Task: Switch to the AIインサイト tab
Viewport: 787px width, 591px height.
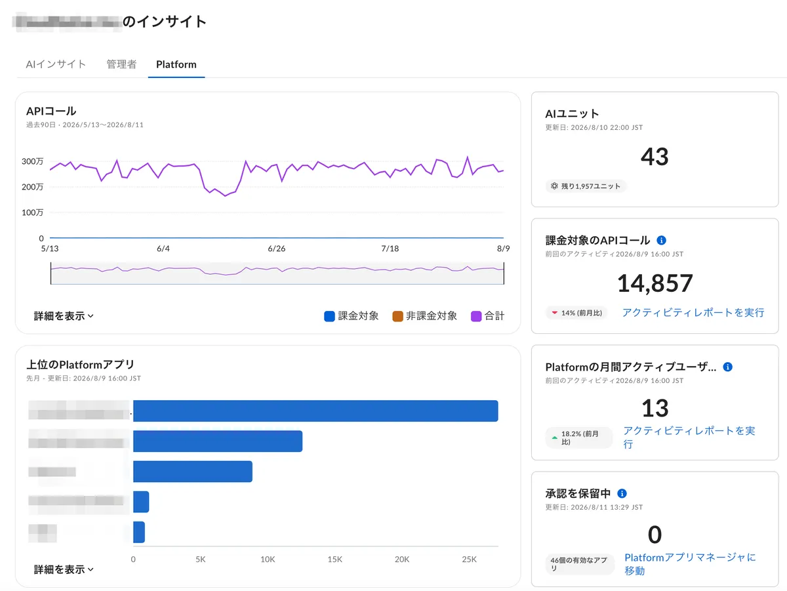Action: pos(56,64)
